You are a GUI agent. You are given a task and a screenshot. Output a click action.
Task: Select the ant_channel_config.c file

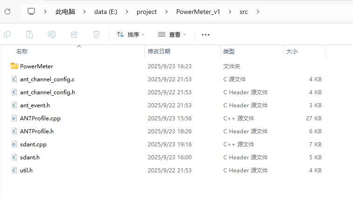click(x=47, y=79)
